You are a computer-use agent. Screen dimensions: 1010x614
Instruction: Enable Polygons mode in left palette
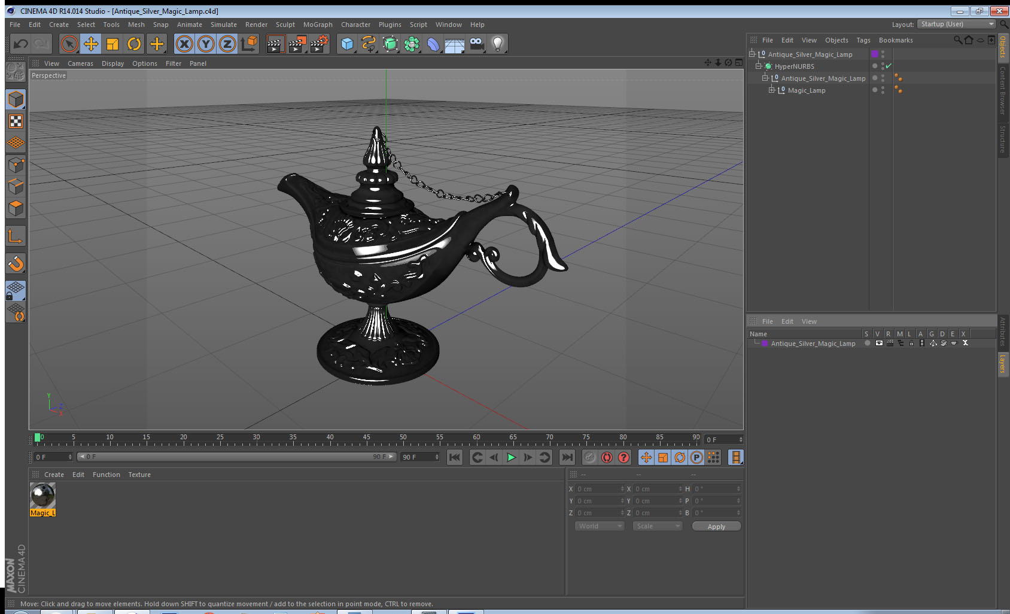click(16, 208)
